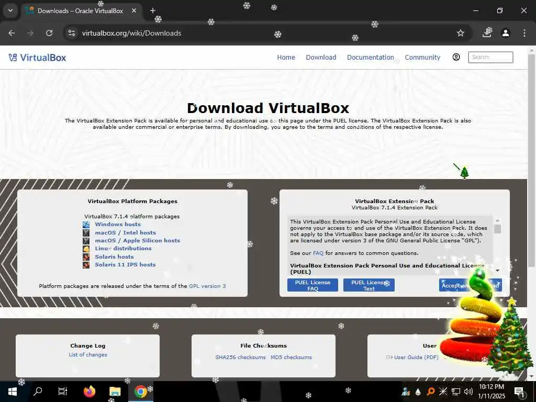Click the PUEL License Text button
Screen dimensions: 536x402
[369, 285]
